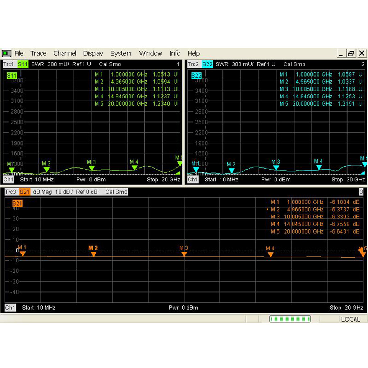
Task: Open the Channel menu
Action: [65, 54]
